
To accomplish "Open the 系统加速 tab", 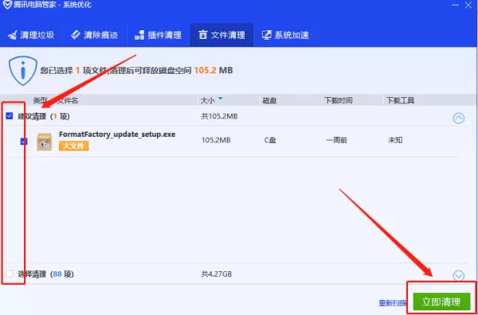I will [x=285, y=35].
